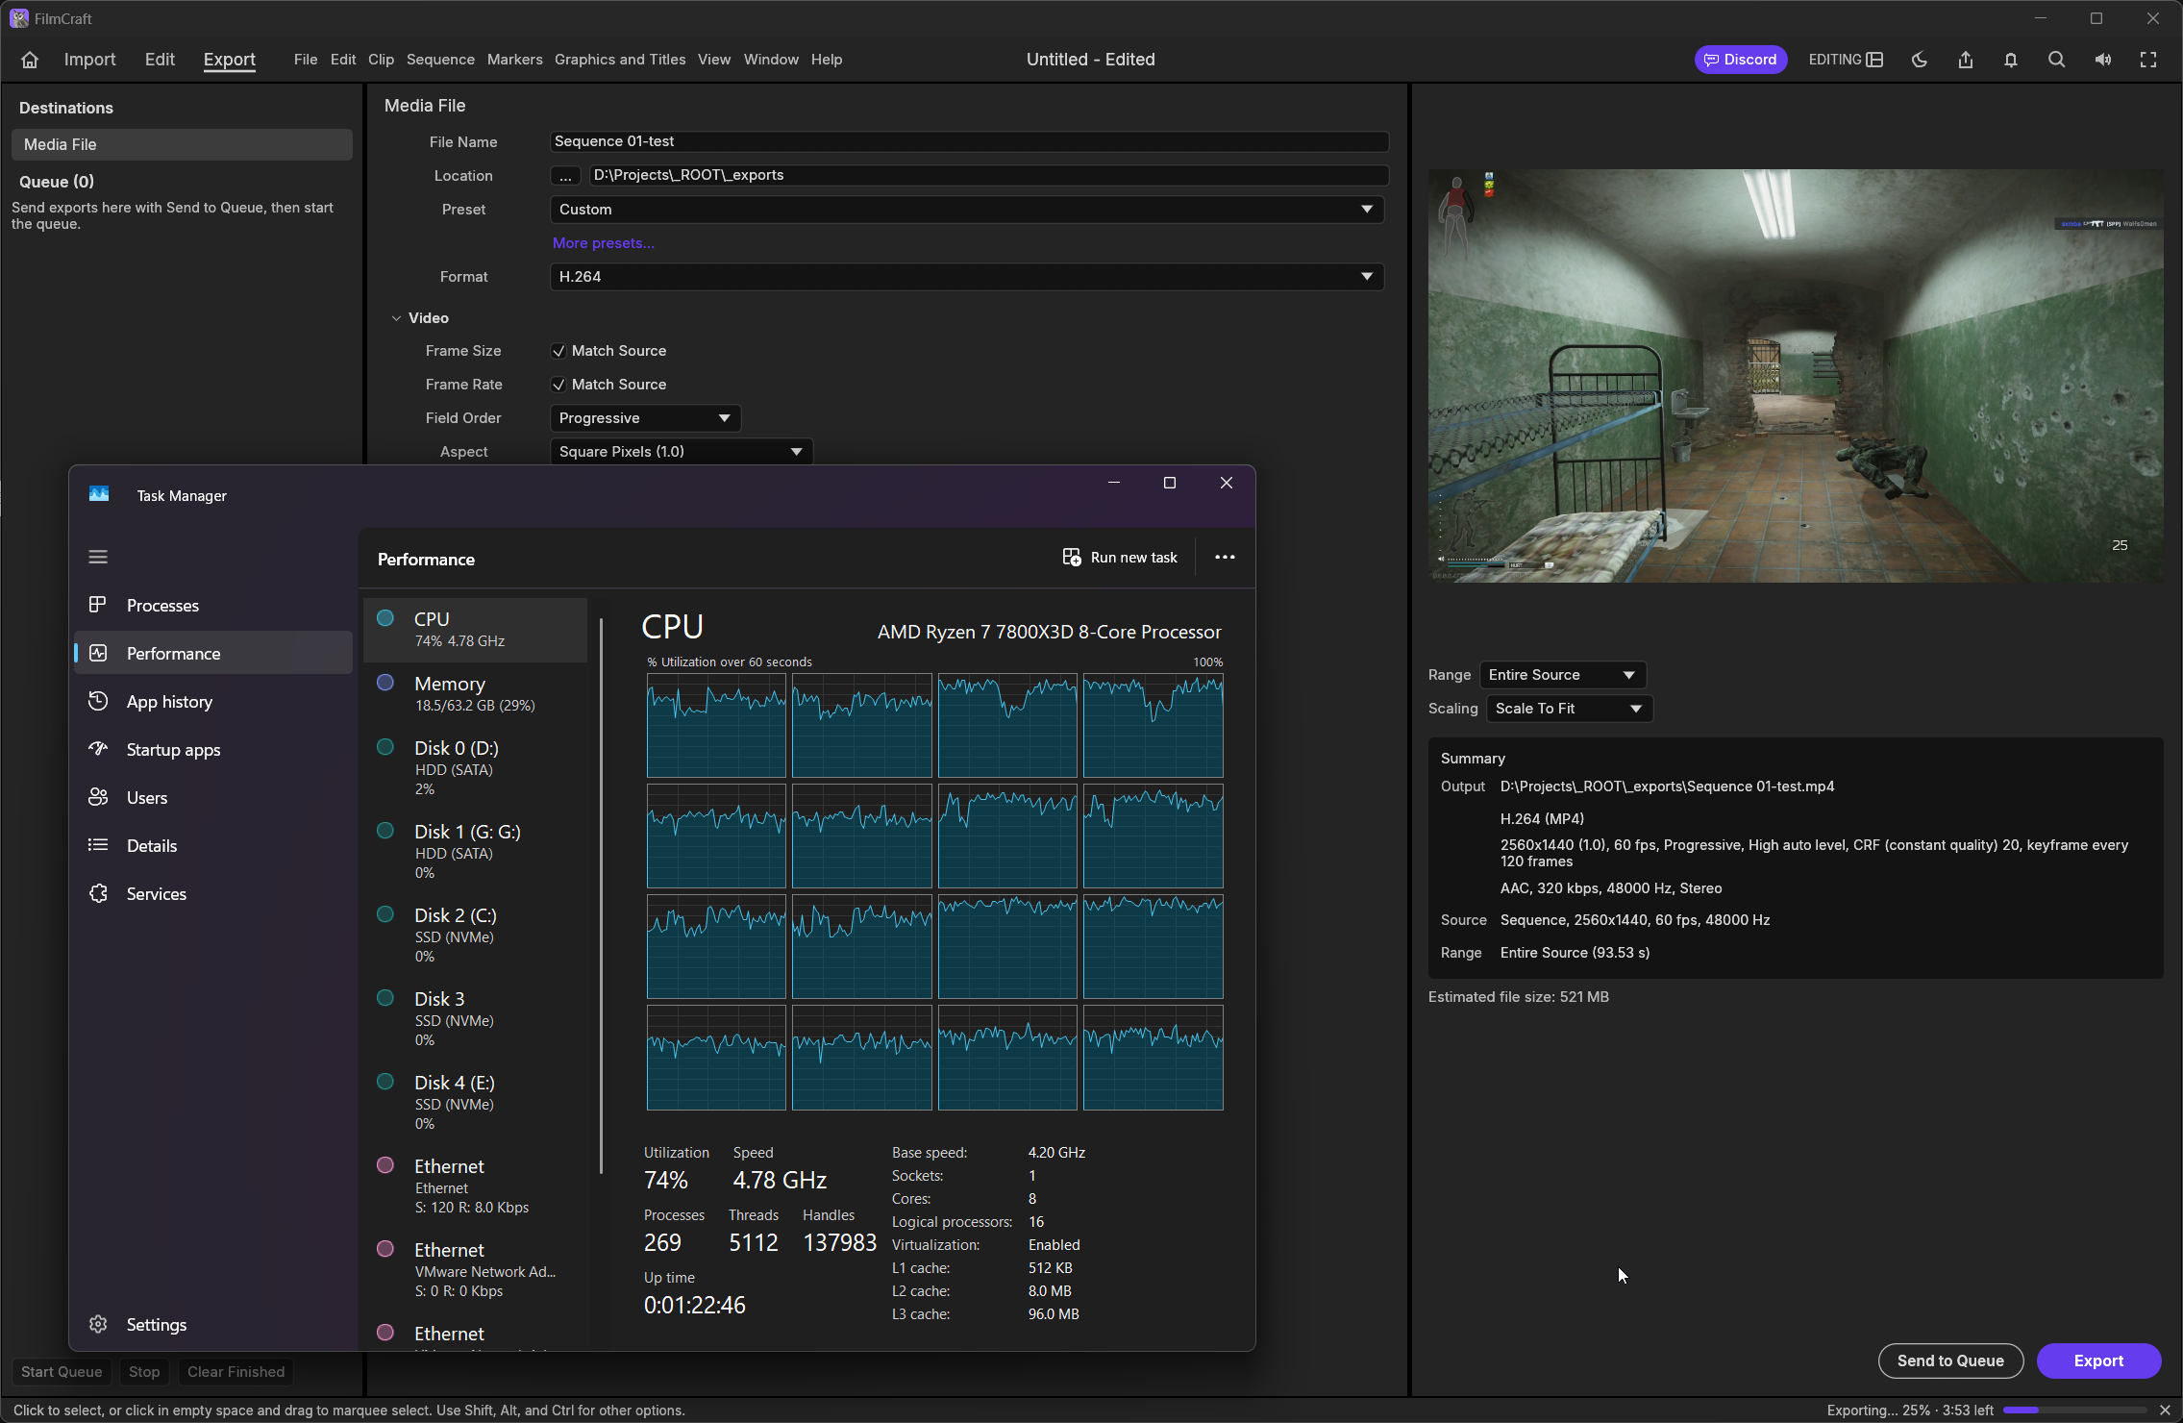The image size is (2183, 1423).
Task: Cancel export with status bar X icon
Action: (x=2165, y=1410)
